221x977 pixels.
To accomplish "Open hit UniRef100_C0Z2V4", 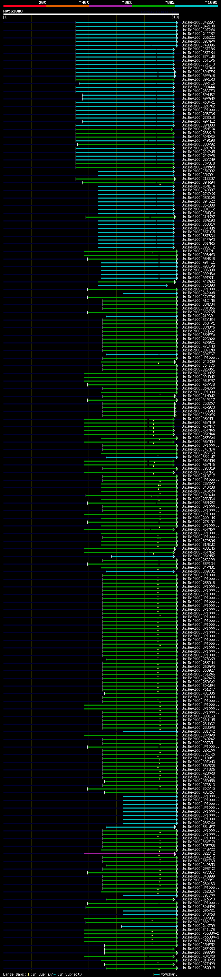I will point(198,30).
